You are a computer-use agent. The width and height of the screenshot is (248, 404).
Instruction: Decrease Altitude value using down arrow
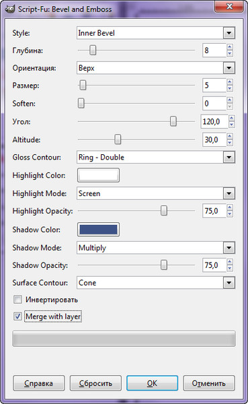pos(230,143)
